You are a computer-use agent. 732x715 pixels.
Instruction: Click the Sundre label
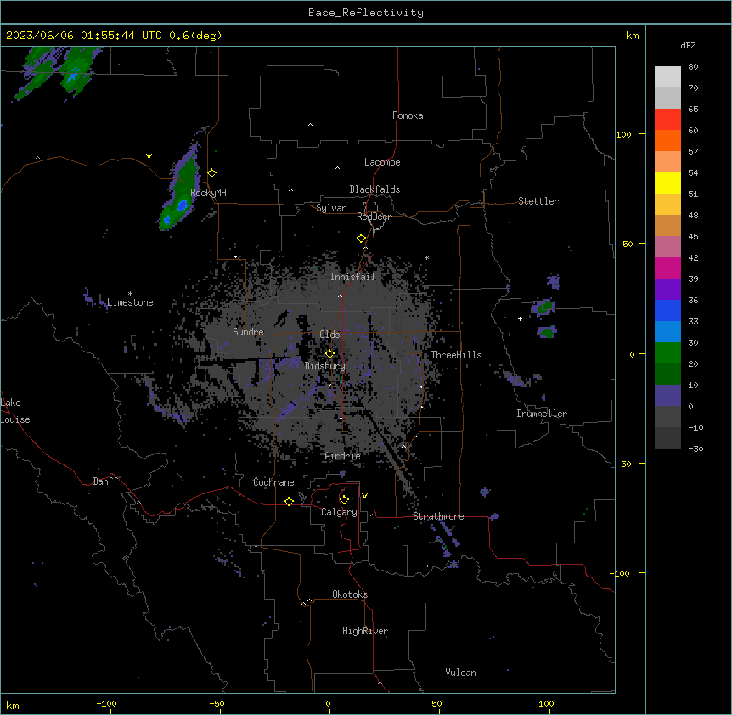point(248,332)
